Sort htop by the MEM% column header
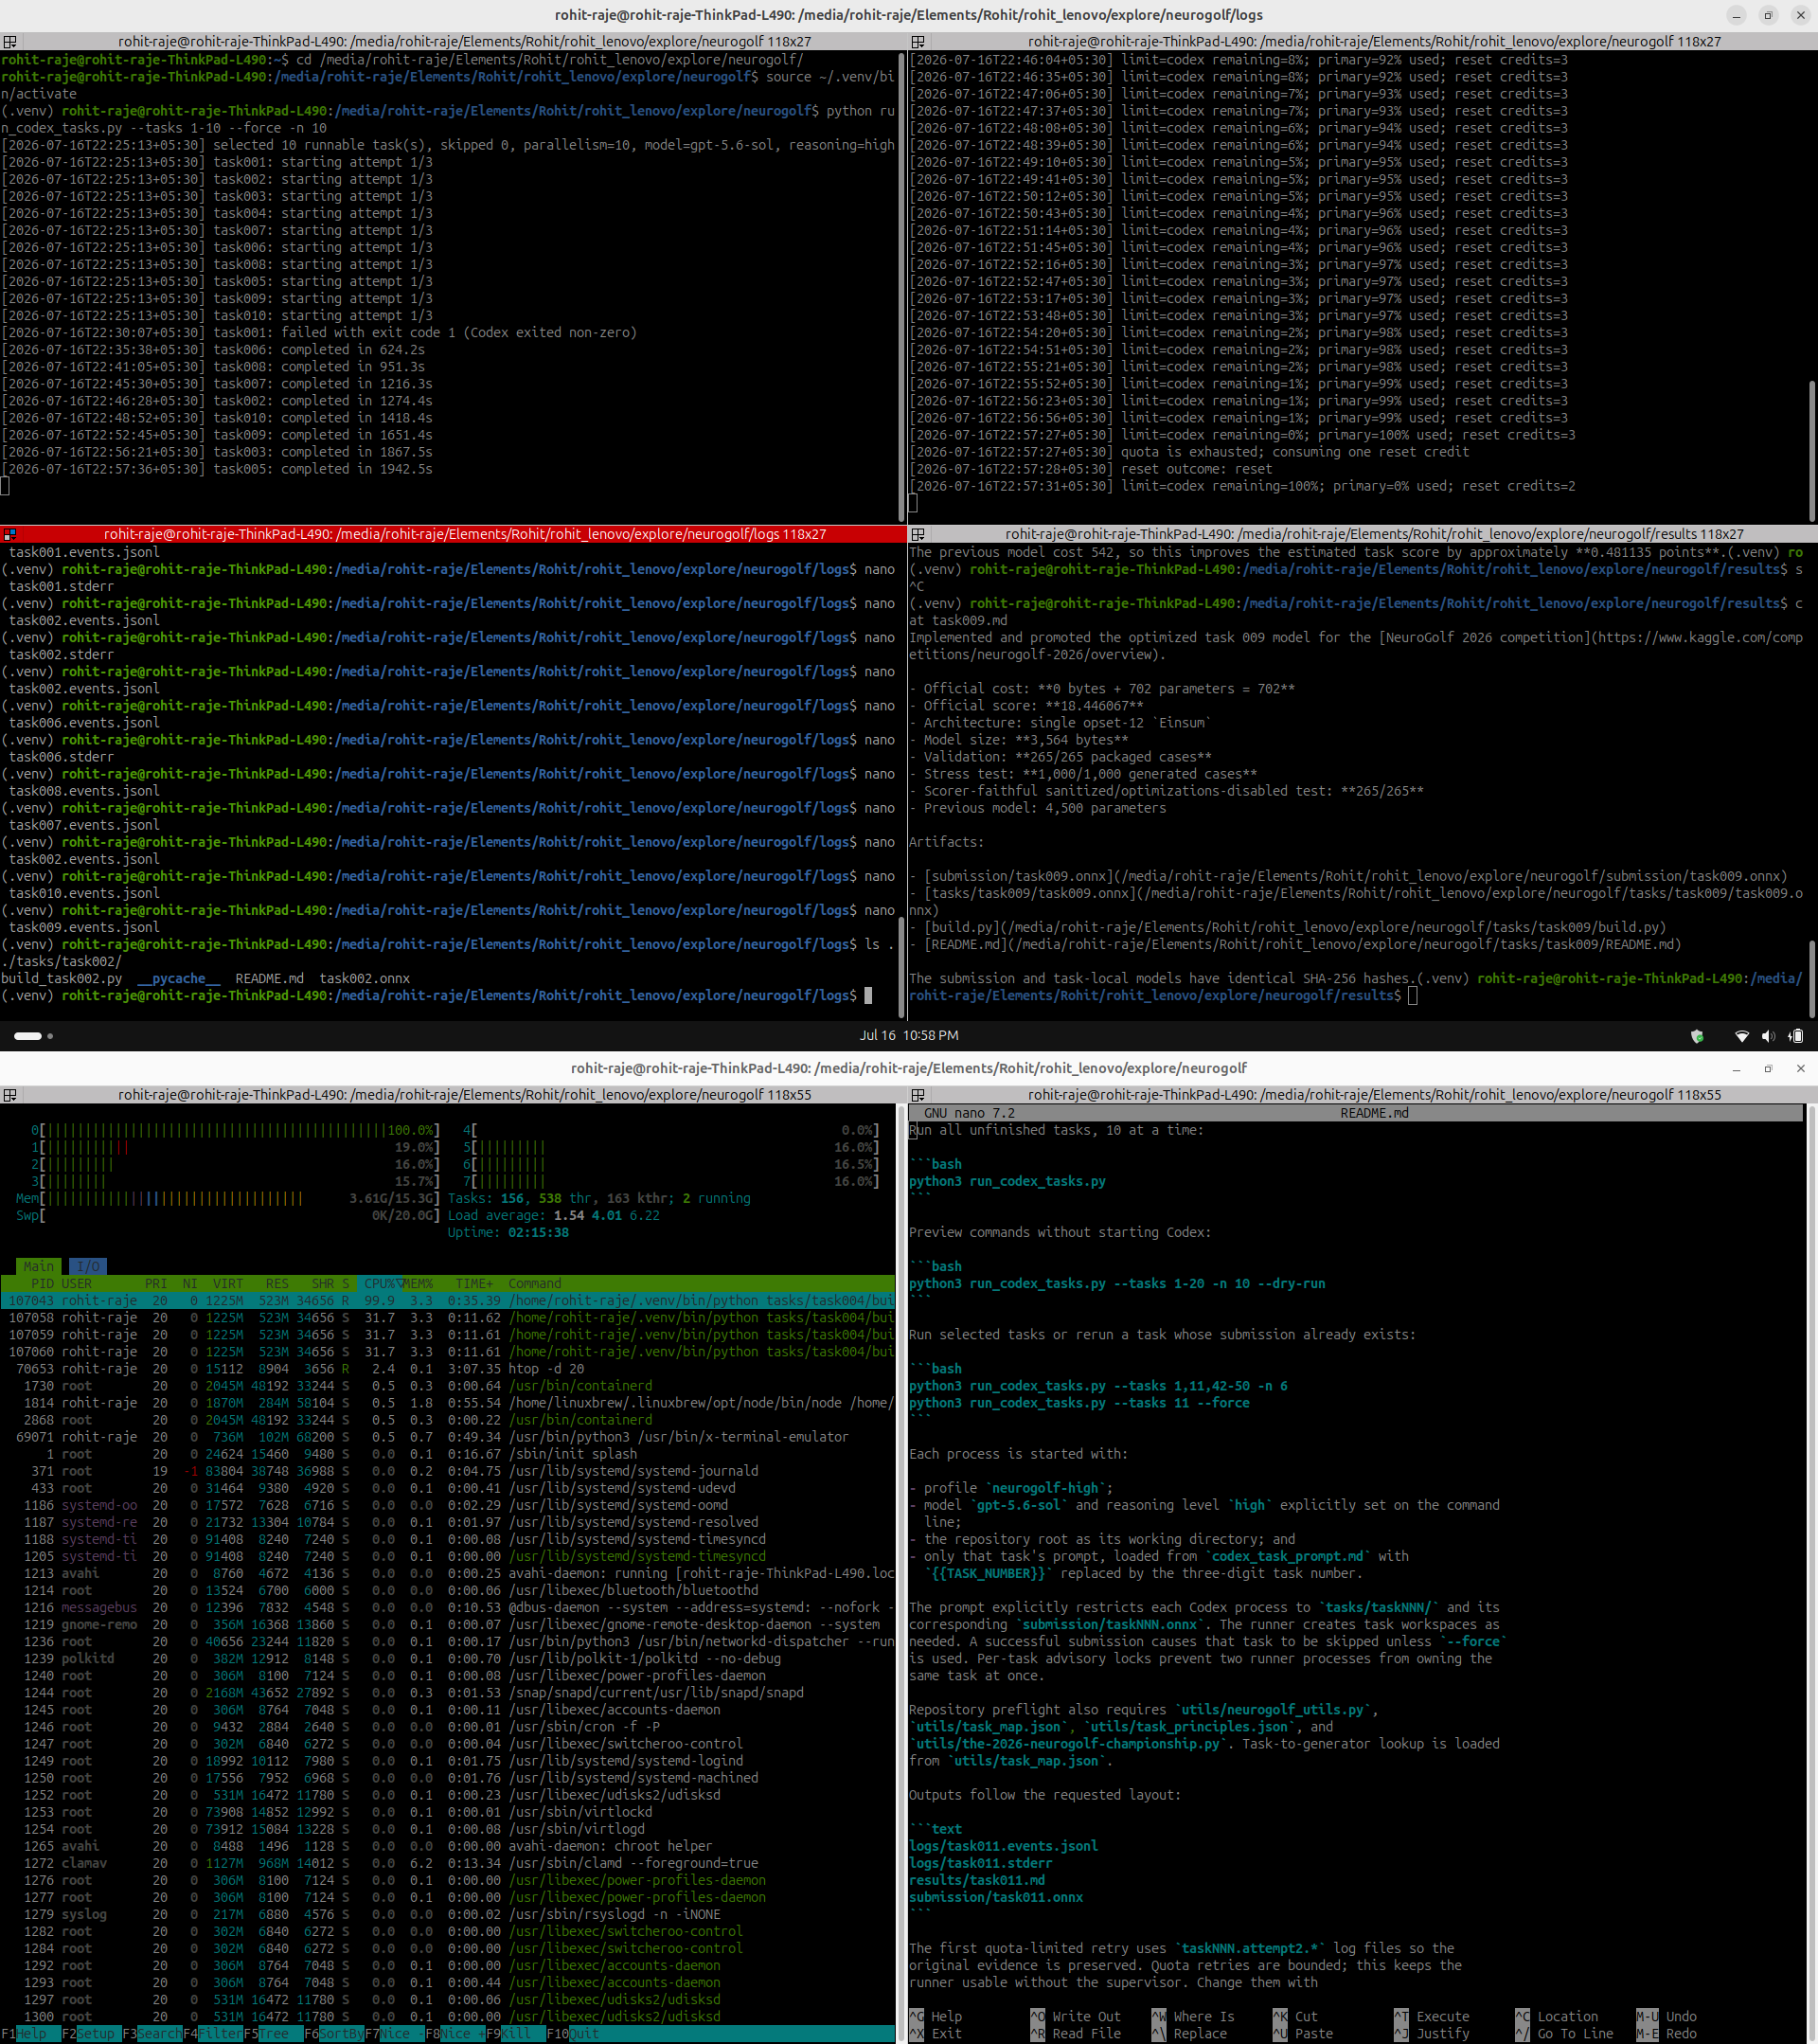 [418, 1284]
